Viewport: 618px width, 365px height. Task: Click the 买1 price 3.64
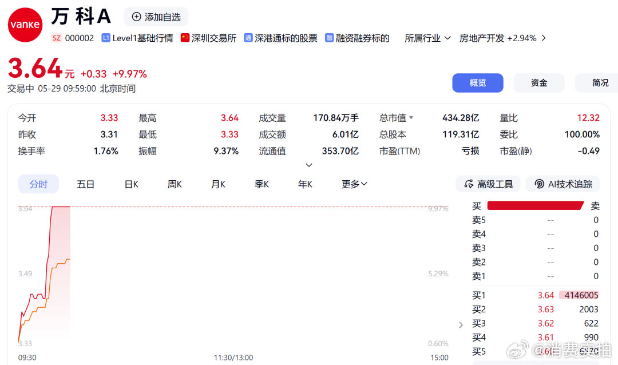[546, 295]
